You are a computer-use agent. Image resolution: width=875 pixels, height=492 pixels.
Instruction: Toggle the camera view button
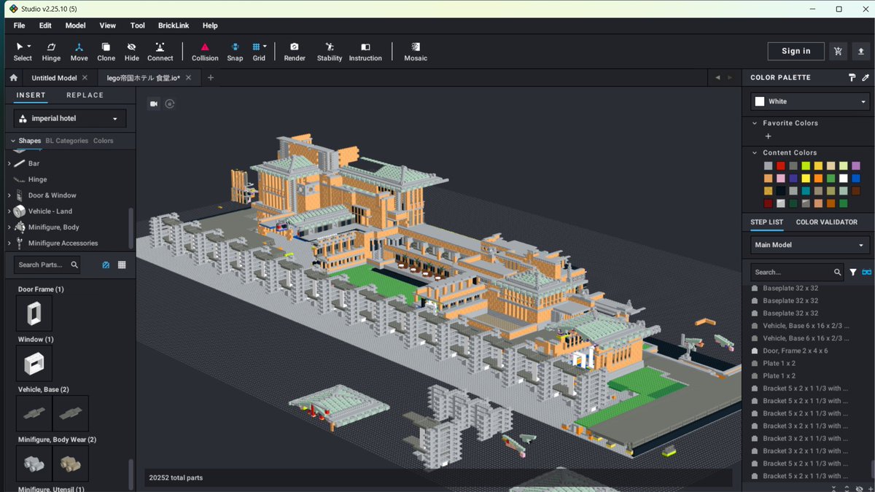tap(154, 104)
